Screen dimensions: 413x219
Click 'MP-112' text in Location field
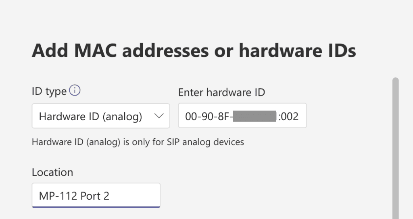click(58, 196)
